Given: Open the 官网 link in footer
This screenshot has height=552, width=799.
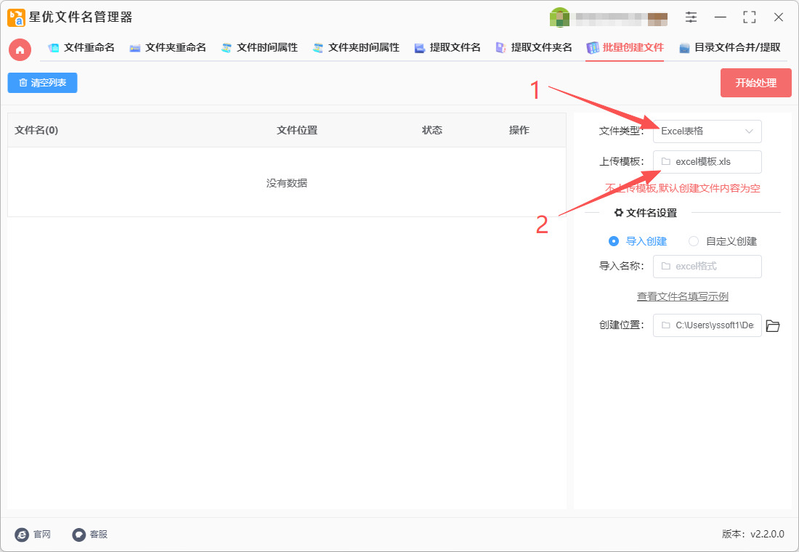Looking at the screenshot, I should click(33, 534).
